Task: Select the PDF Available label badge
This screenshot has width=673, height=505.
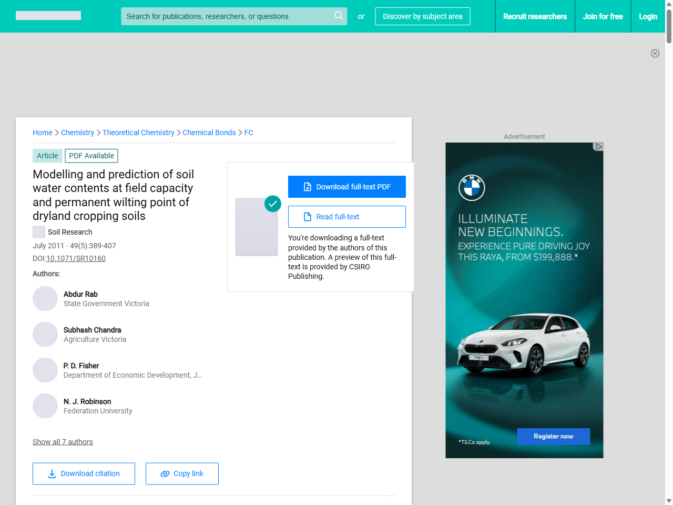Action: coord(91,156)
